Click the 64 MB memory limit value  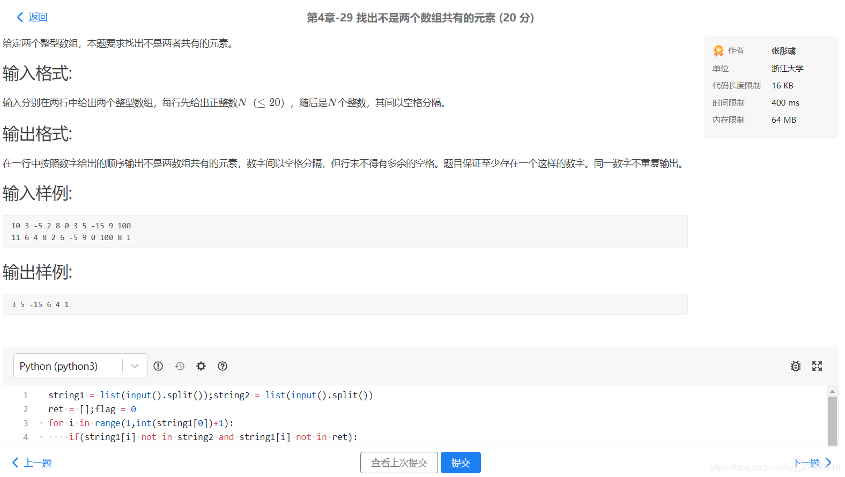tap(784, 120)
